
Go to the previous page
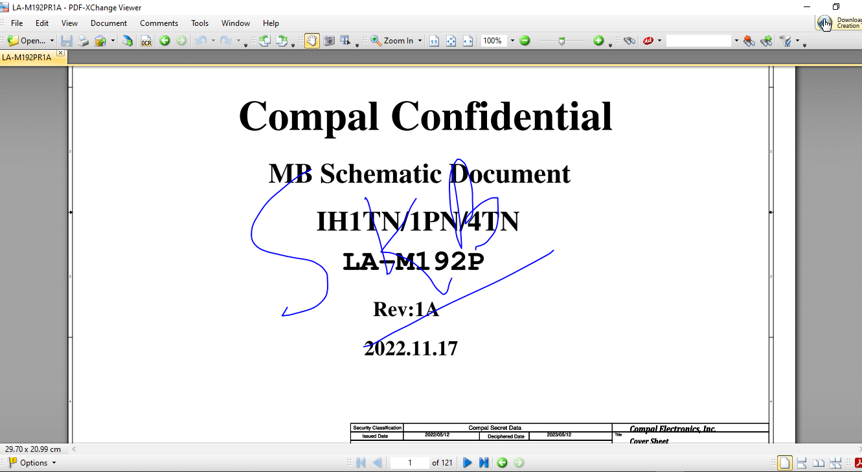coord(378,463)
